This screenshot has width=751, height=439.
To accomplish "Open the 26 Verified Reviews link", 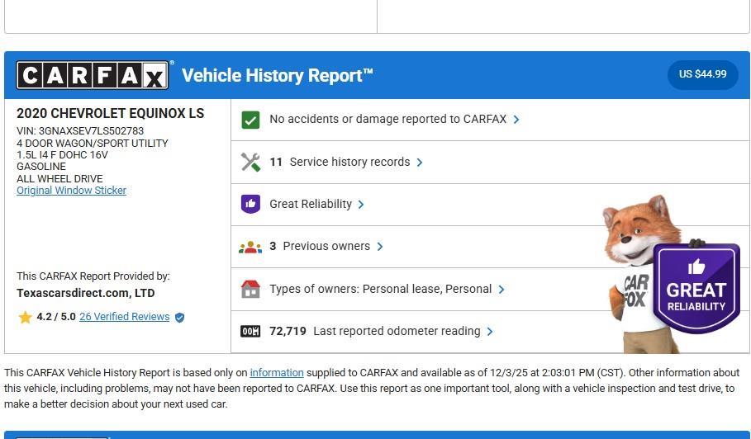I will [x=124, y=317].
